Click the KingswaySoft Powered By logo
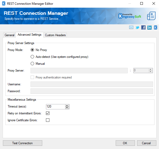Viewport: 159px width, 149px height. (x=130, y=16)
